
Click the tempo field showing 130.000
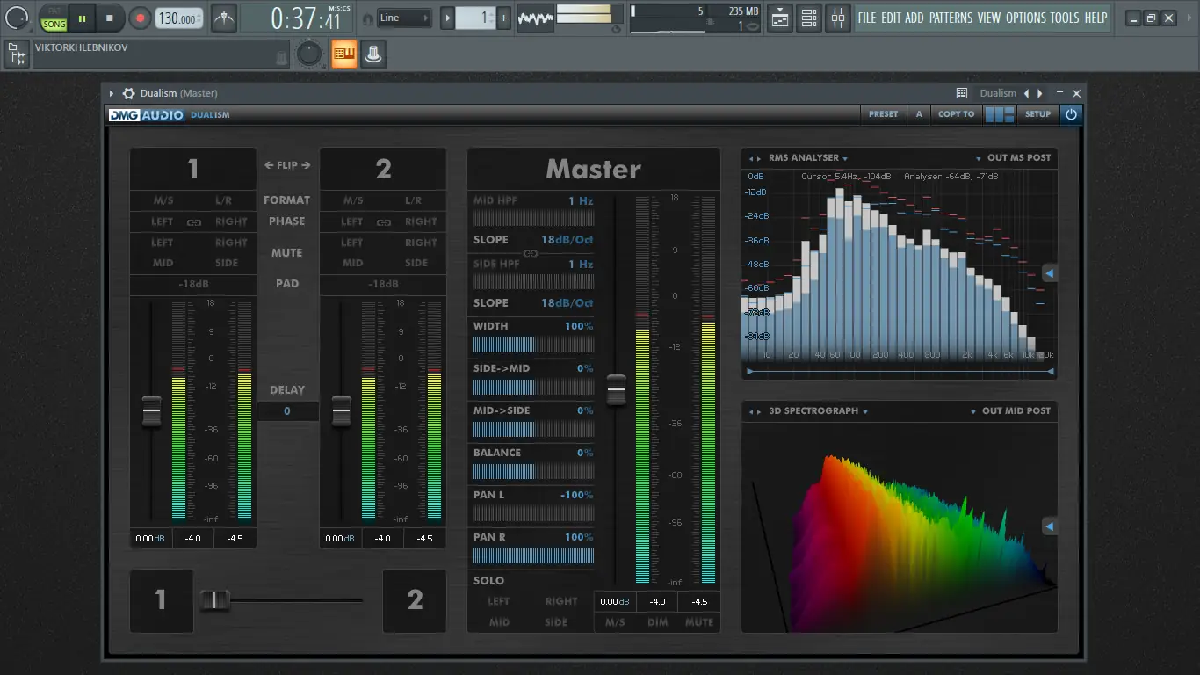pos(178,18)
